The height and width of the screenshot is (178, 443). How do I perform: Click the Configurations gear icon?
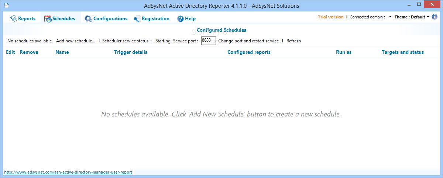pos(88,18)
